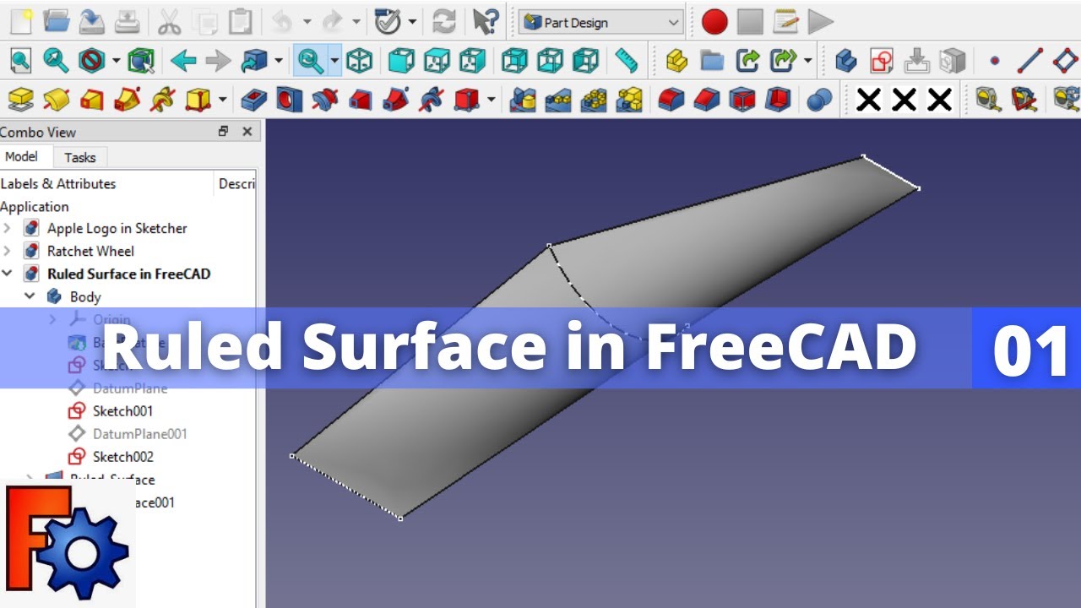Click the Measure Distance ruler icon

pos(626,60)
